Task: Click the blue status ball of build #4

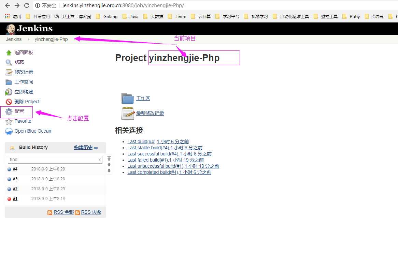Action: (x=10, y=169)
